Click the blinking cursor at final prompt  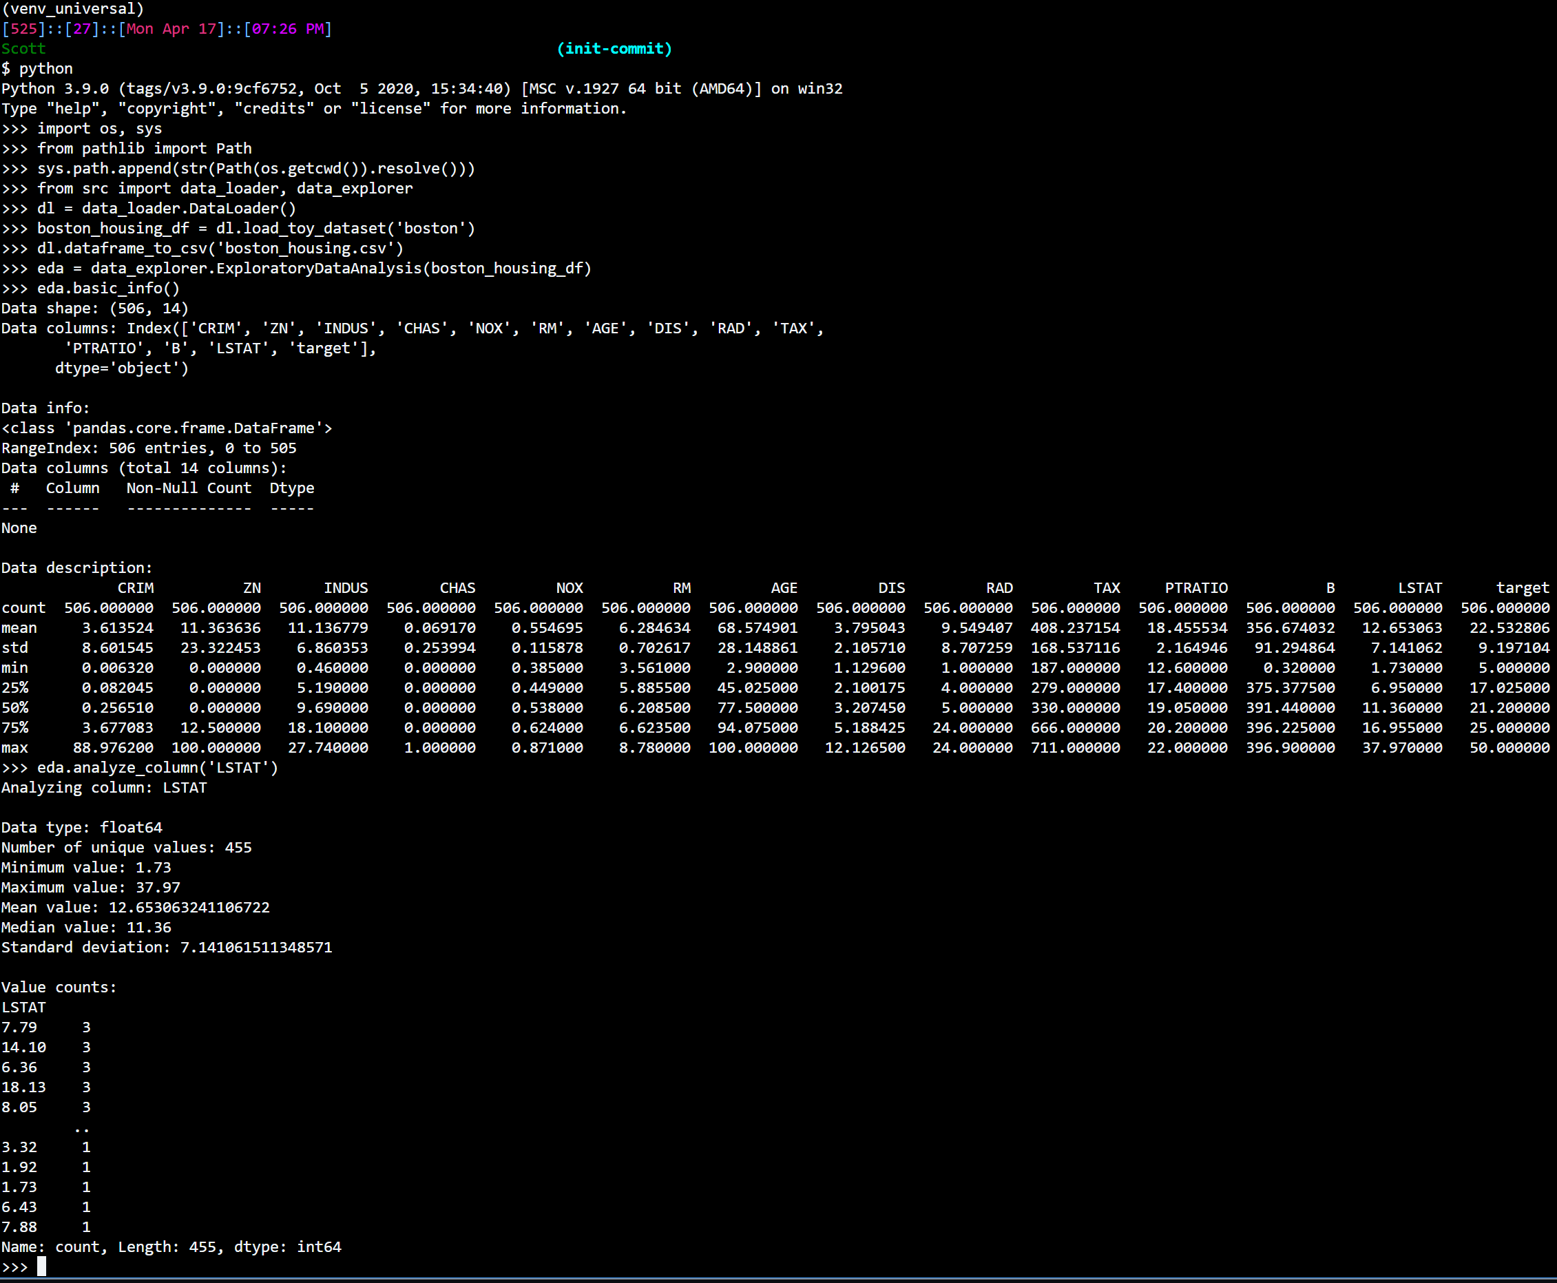(x=41, y=1266)
